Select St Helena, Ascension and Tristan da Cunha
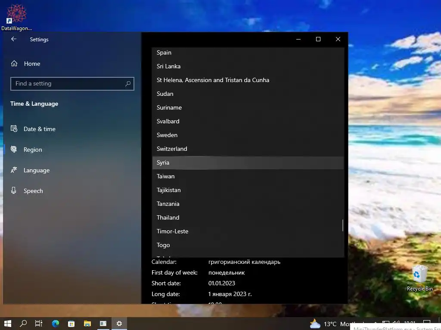The width and height of the screenshot is (441, 330). 248,80
